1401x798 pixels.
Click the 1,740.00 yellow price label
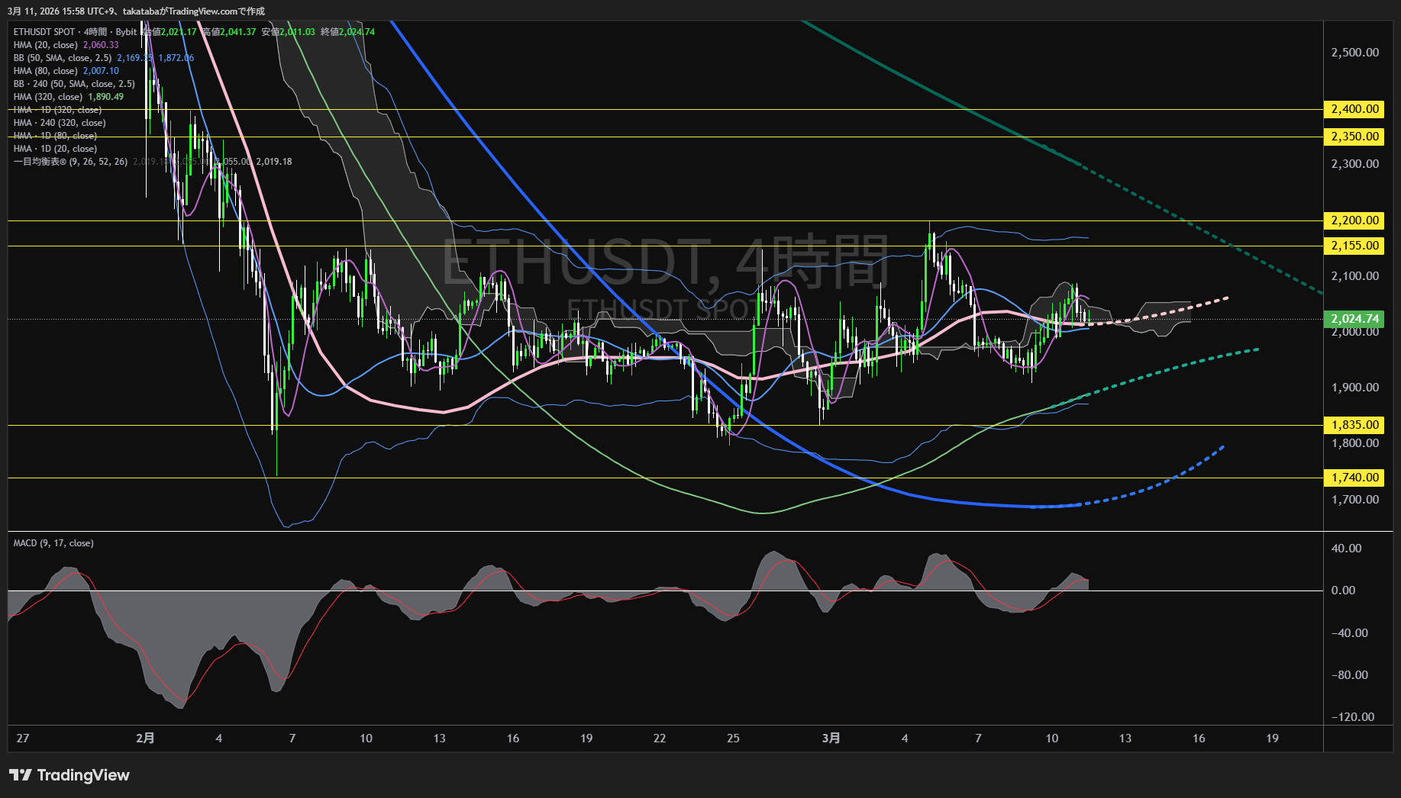[x=1354, y=478]
